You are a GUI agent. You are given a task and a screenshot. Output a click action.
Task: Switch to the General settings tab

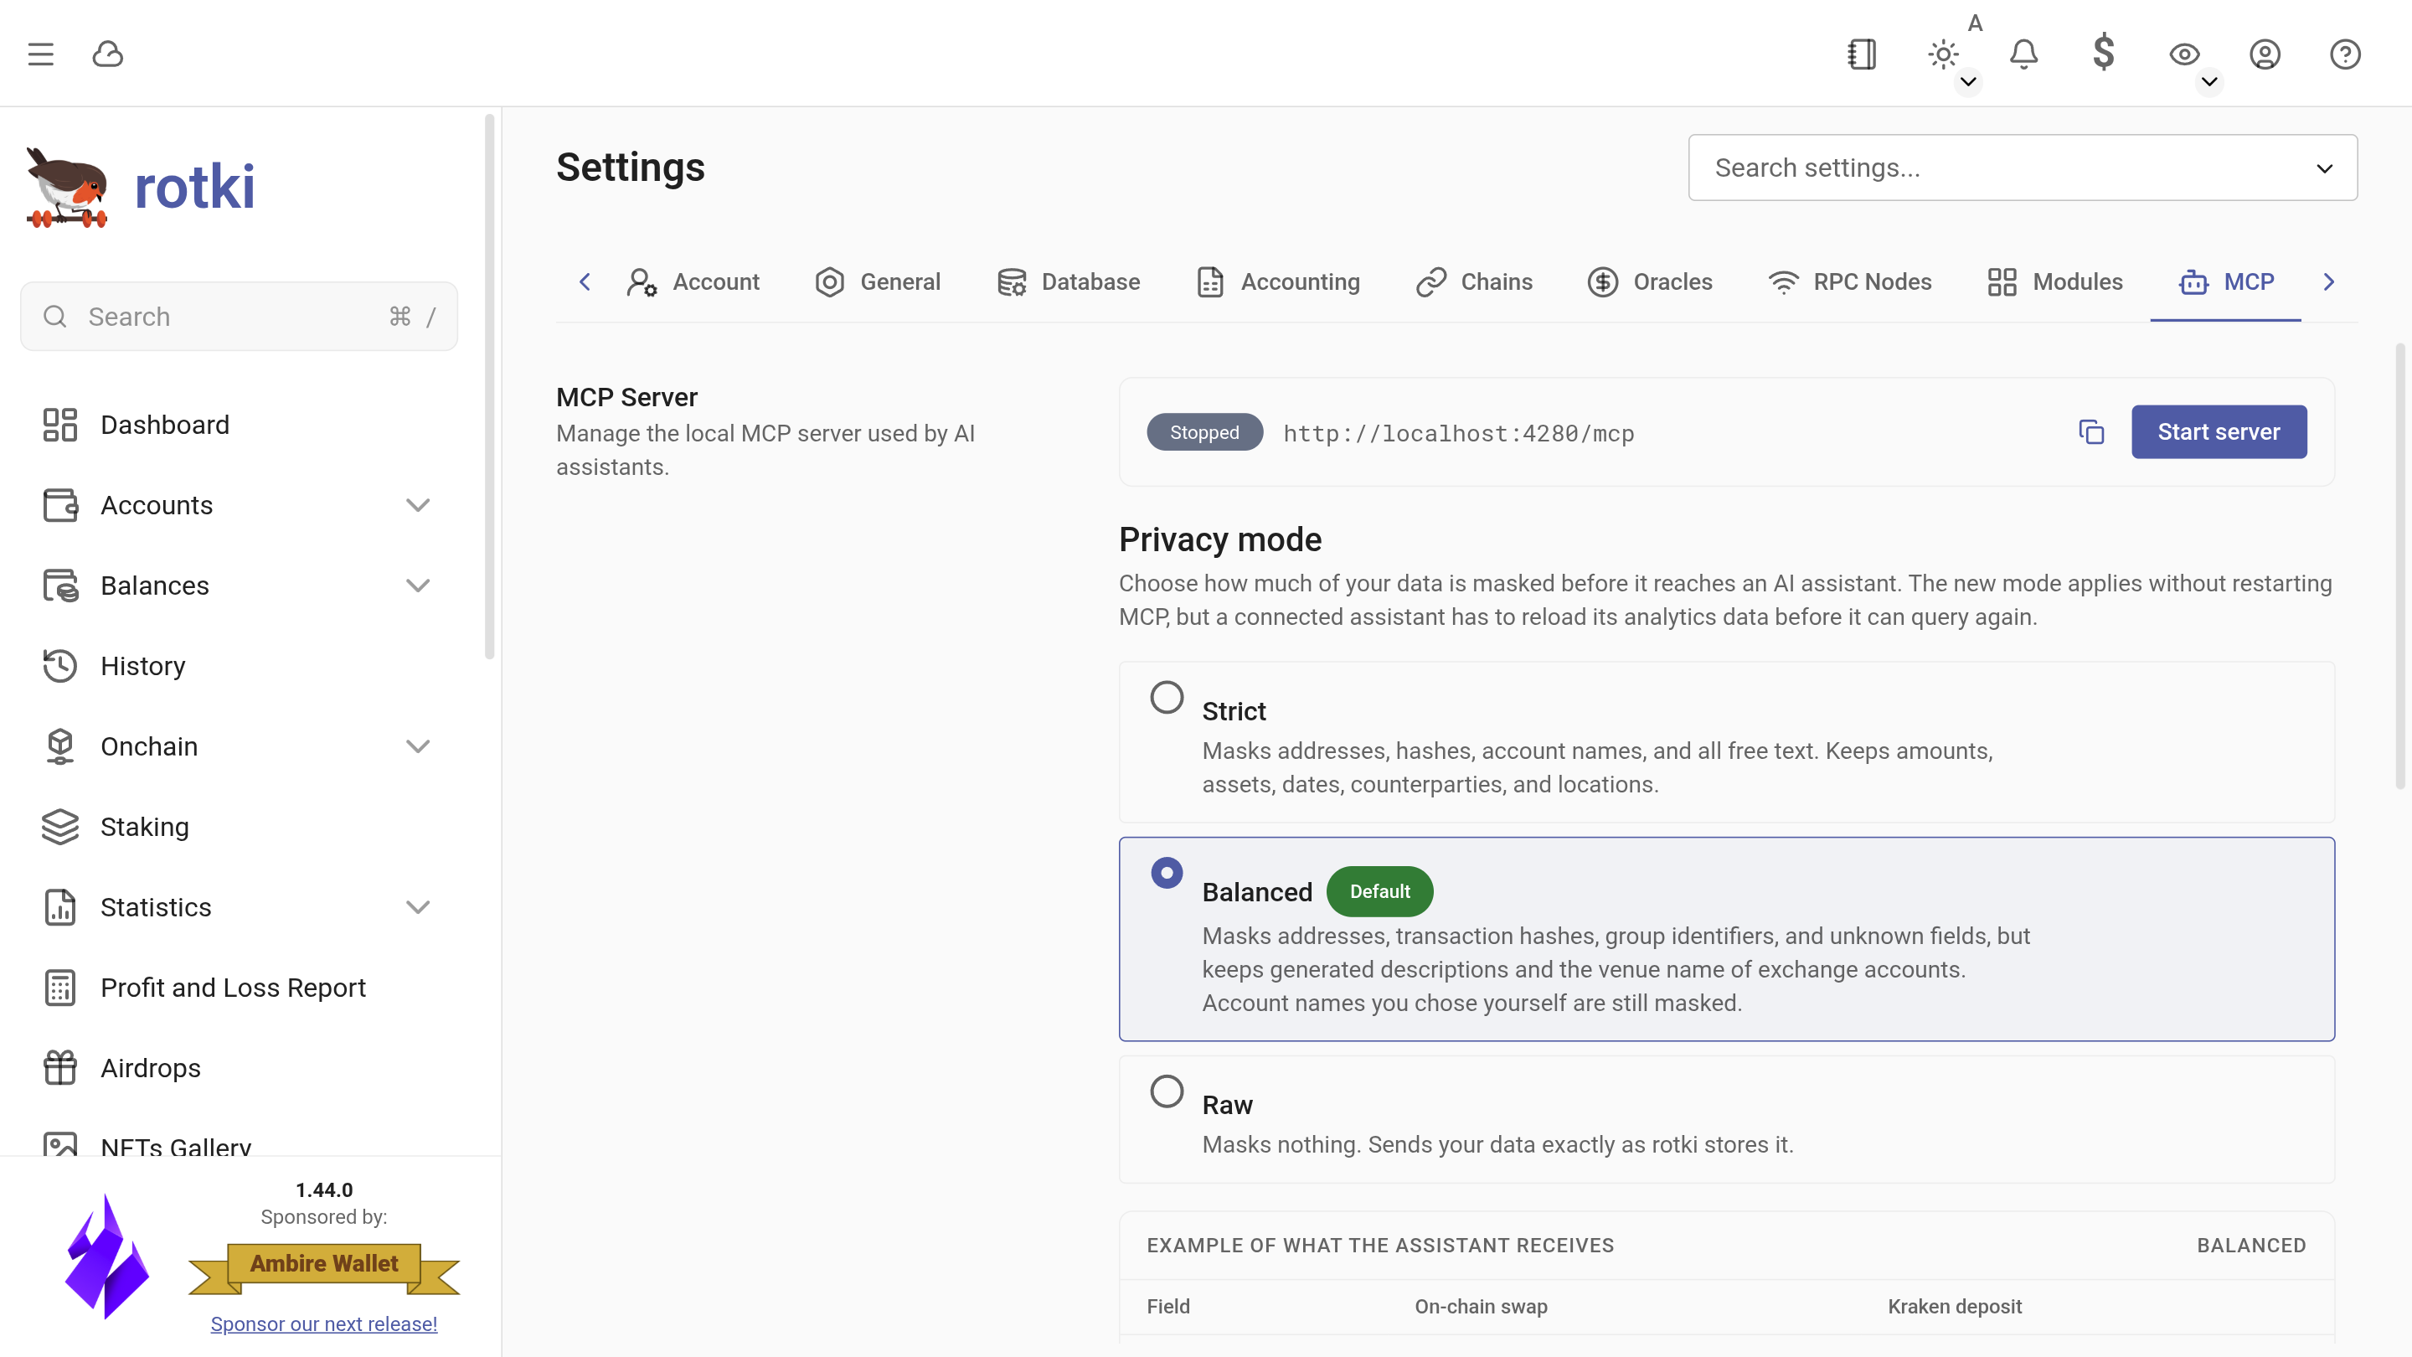click(x=878, y=282)
